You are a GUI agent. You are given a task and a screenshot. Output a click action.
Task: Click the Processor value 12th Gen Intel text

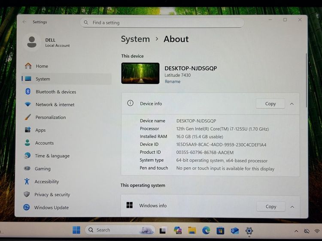tap(222, 129)
